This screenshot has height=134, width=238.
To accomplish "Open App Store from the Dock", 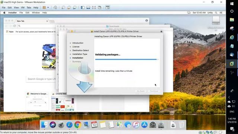I will tap(144, 125).
